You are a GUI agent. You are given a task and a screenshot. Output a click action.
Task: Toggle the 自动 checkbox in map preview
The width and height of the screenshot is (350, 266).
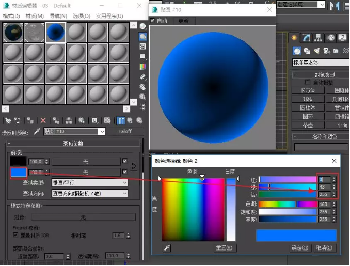pyautogui.click(x=152, y=21)
